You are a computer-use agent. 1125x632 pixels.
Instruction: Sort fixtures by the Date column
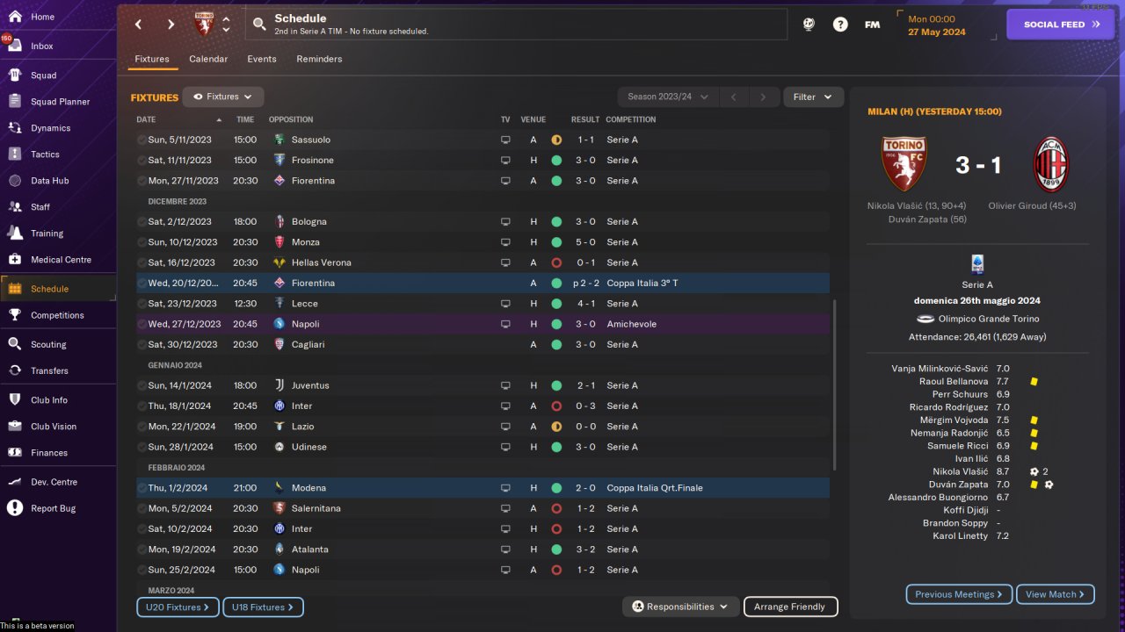180,119
